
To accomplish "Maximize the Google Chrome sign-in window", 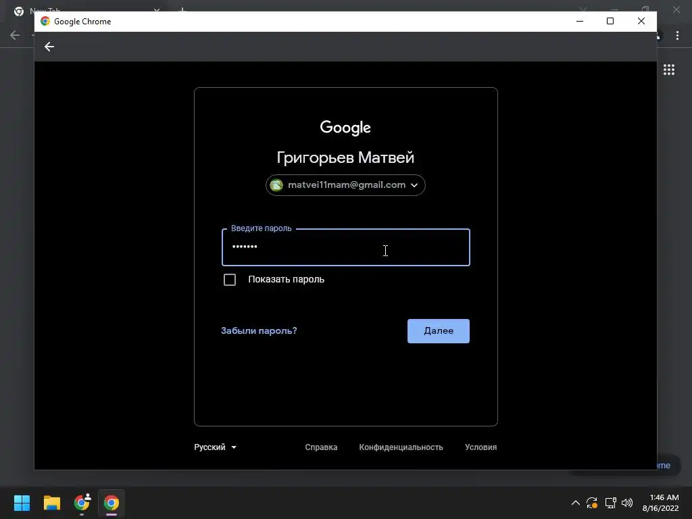I will 610,21.
